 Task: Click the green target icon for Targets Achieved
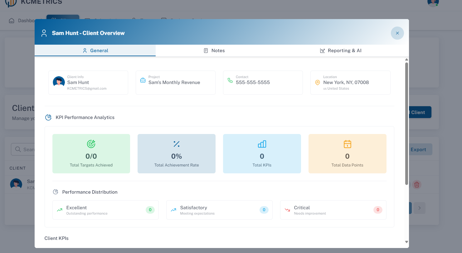(x=91, y=144)
